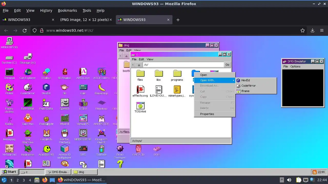The height and width of the screenshot is (184, 328).
Task: Open a new Firefox tab
Action: coord(178,20)
